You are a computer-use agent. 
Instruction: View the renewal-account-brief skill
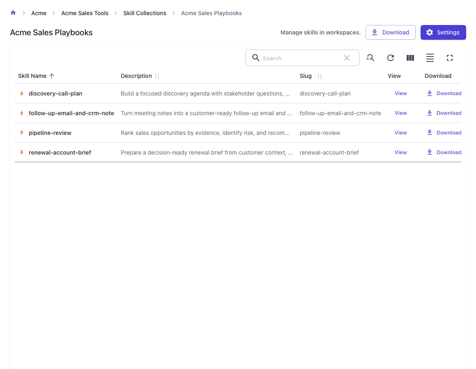[400, 153]
